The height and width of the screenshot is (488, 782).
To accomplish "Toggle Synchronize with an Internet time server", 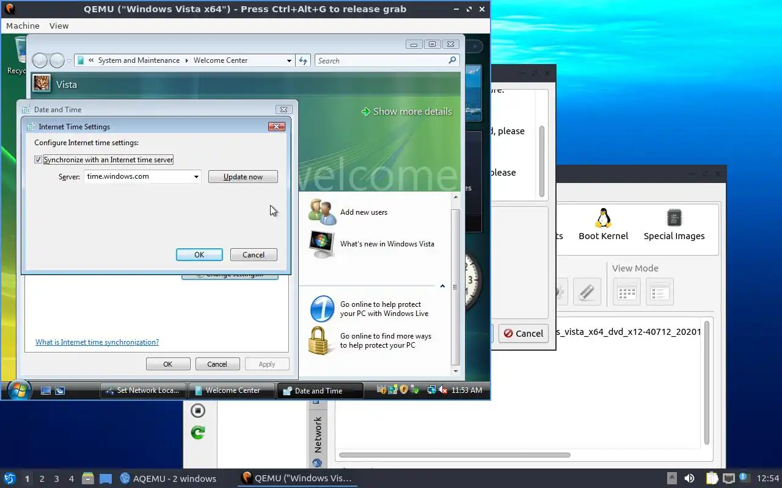I will tap(38, 160).
